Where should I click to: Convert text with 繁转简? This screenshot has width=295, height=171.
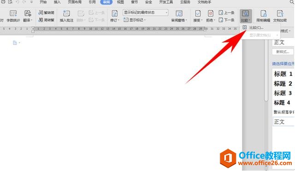pos(46,12)
